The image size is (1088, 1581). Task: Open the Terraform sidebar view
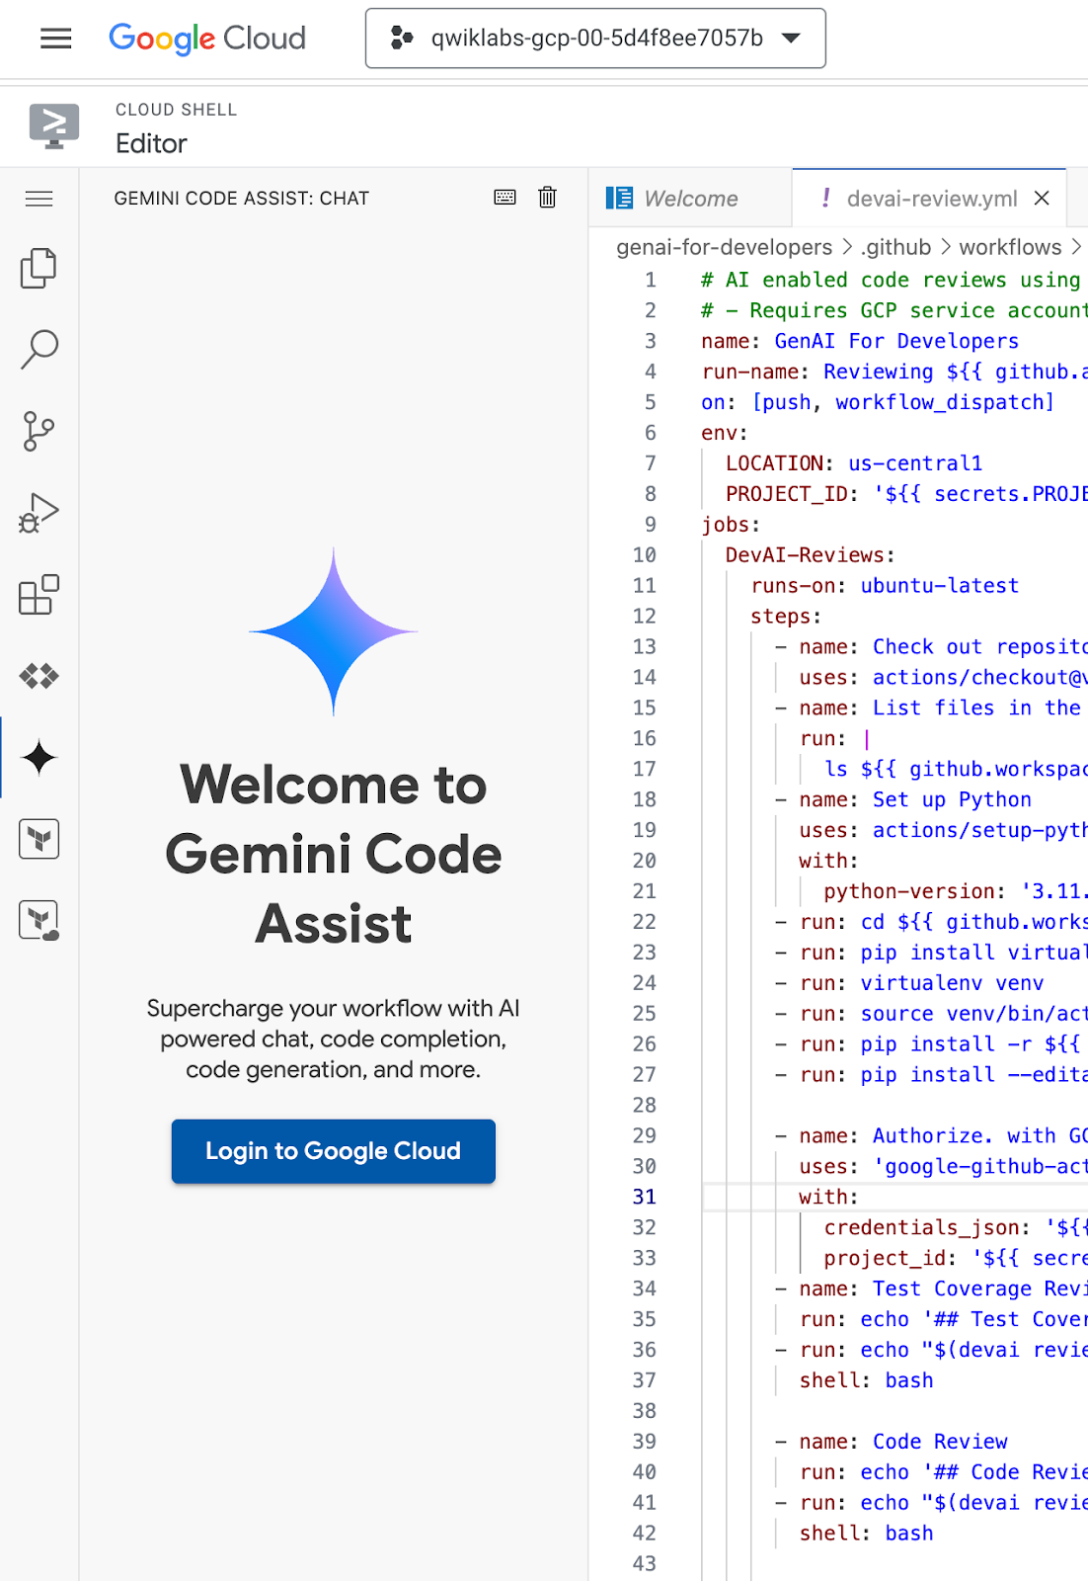pyautogui.click(x=39, y=839)
